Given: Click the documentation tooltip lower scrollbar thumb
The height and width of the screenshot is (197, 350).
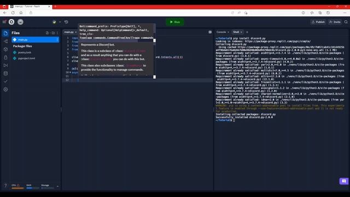Looking at the screenshot, I should pos(154,77).
